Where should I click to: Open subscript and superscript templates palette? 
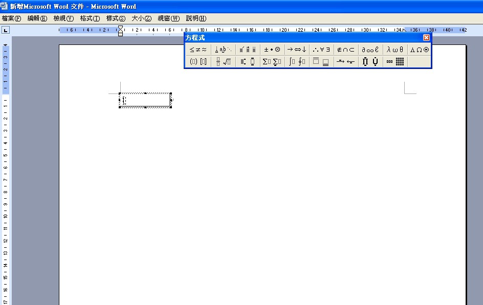tap(248, 62)
